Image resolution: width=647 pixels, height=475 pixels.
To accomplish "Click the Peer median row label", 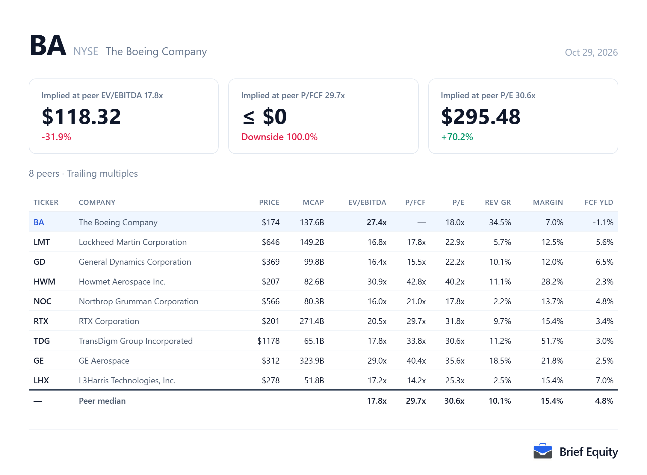I will pyautogui.click(x=102, y=401).
